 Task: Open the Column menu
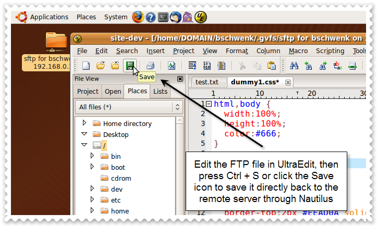pos(269,51)
